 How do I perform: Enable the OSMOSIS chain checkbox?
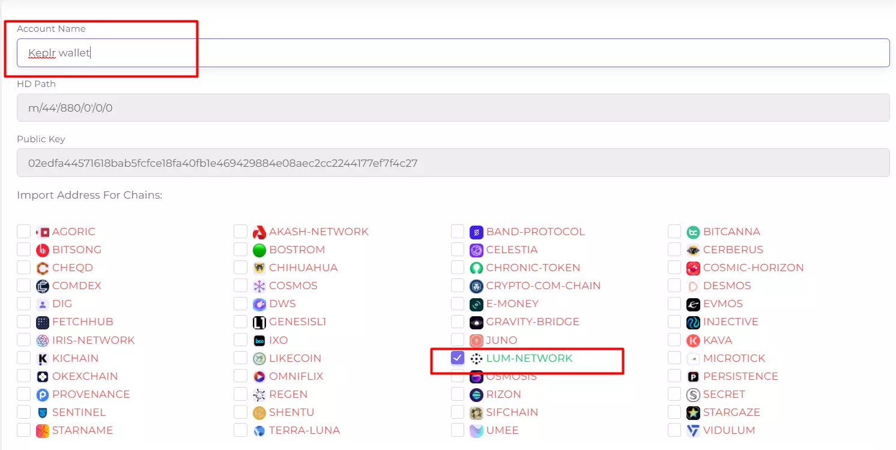click(458, 376)
